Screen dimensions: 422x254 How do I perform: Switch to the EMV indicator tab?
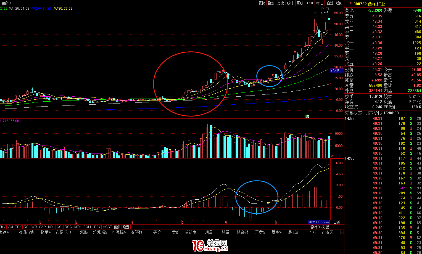click(x=3, y=227)
